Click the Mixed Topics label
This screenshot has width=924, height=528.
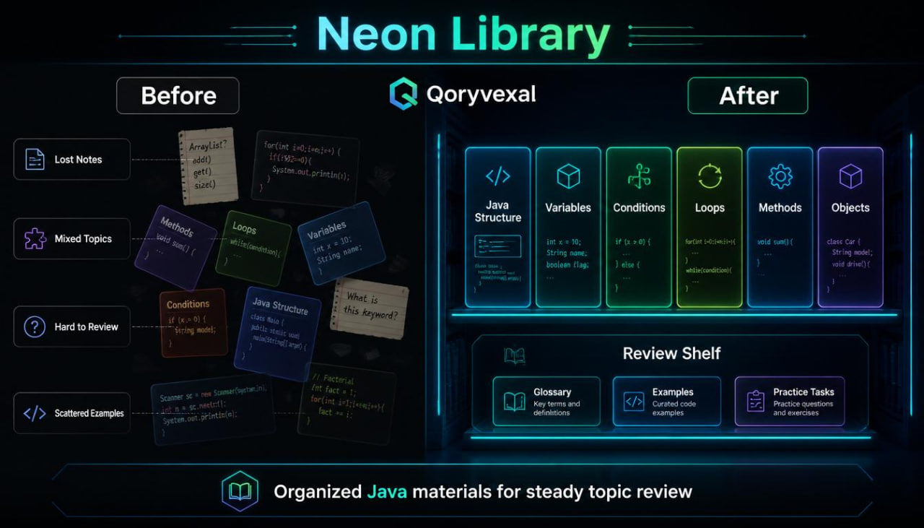[x=83, y=238]
